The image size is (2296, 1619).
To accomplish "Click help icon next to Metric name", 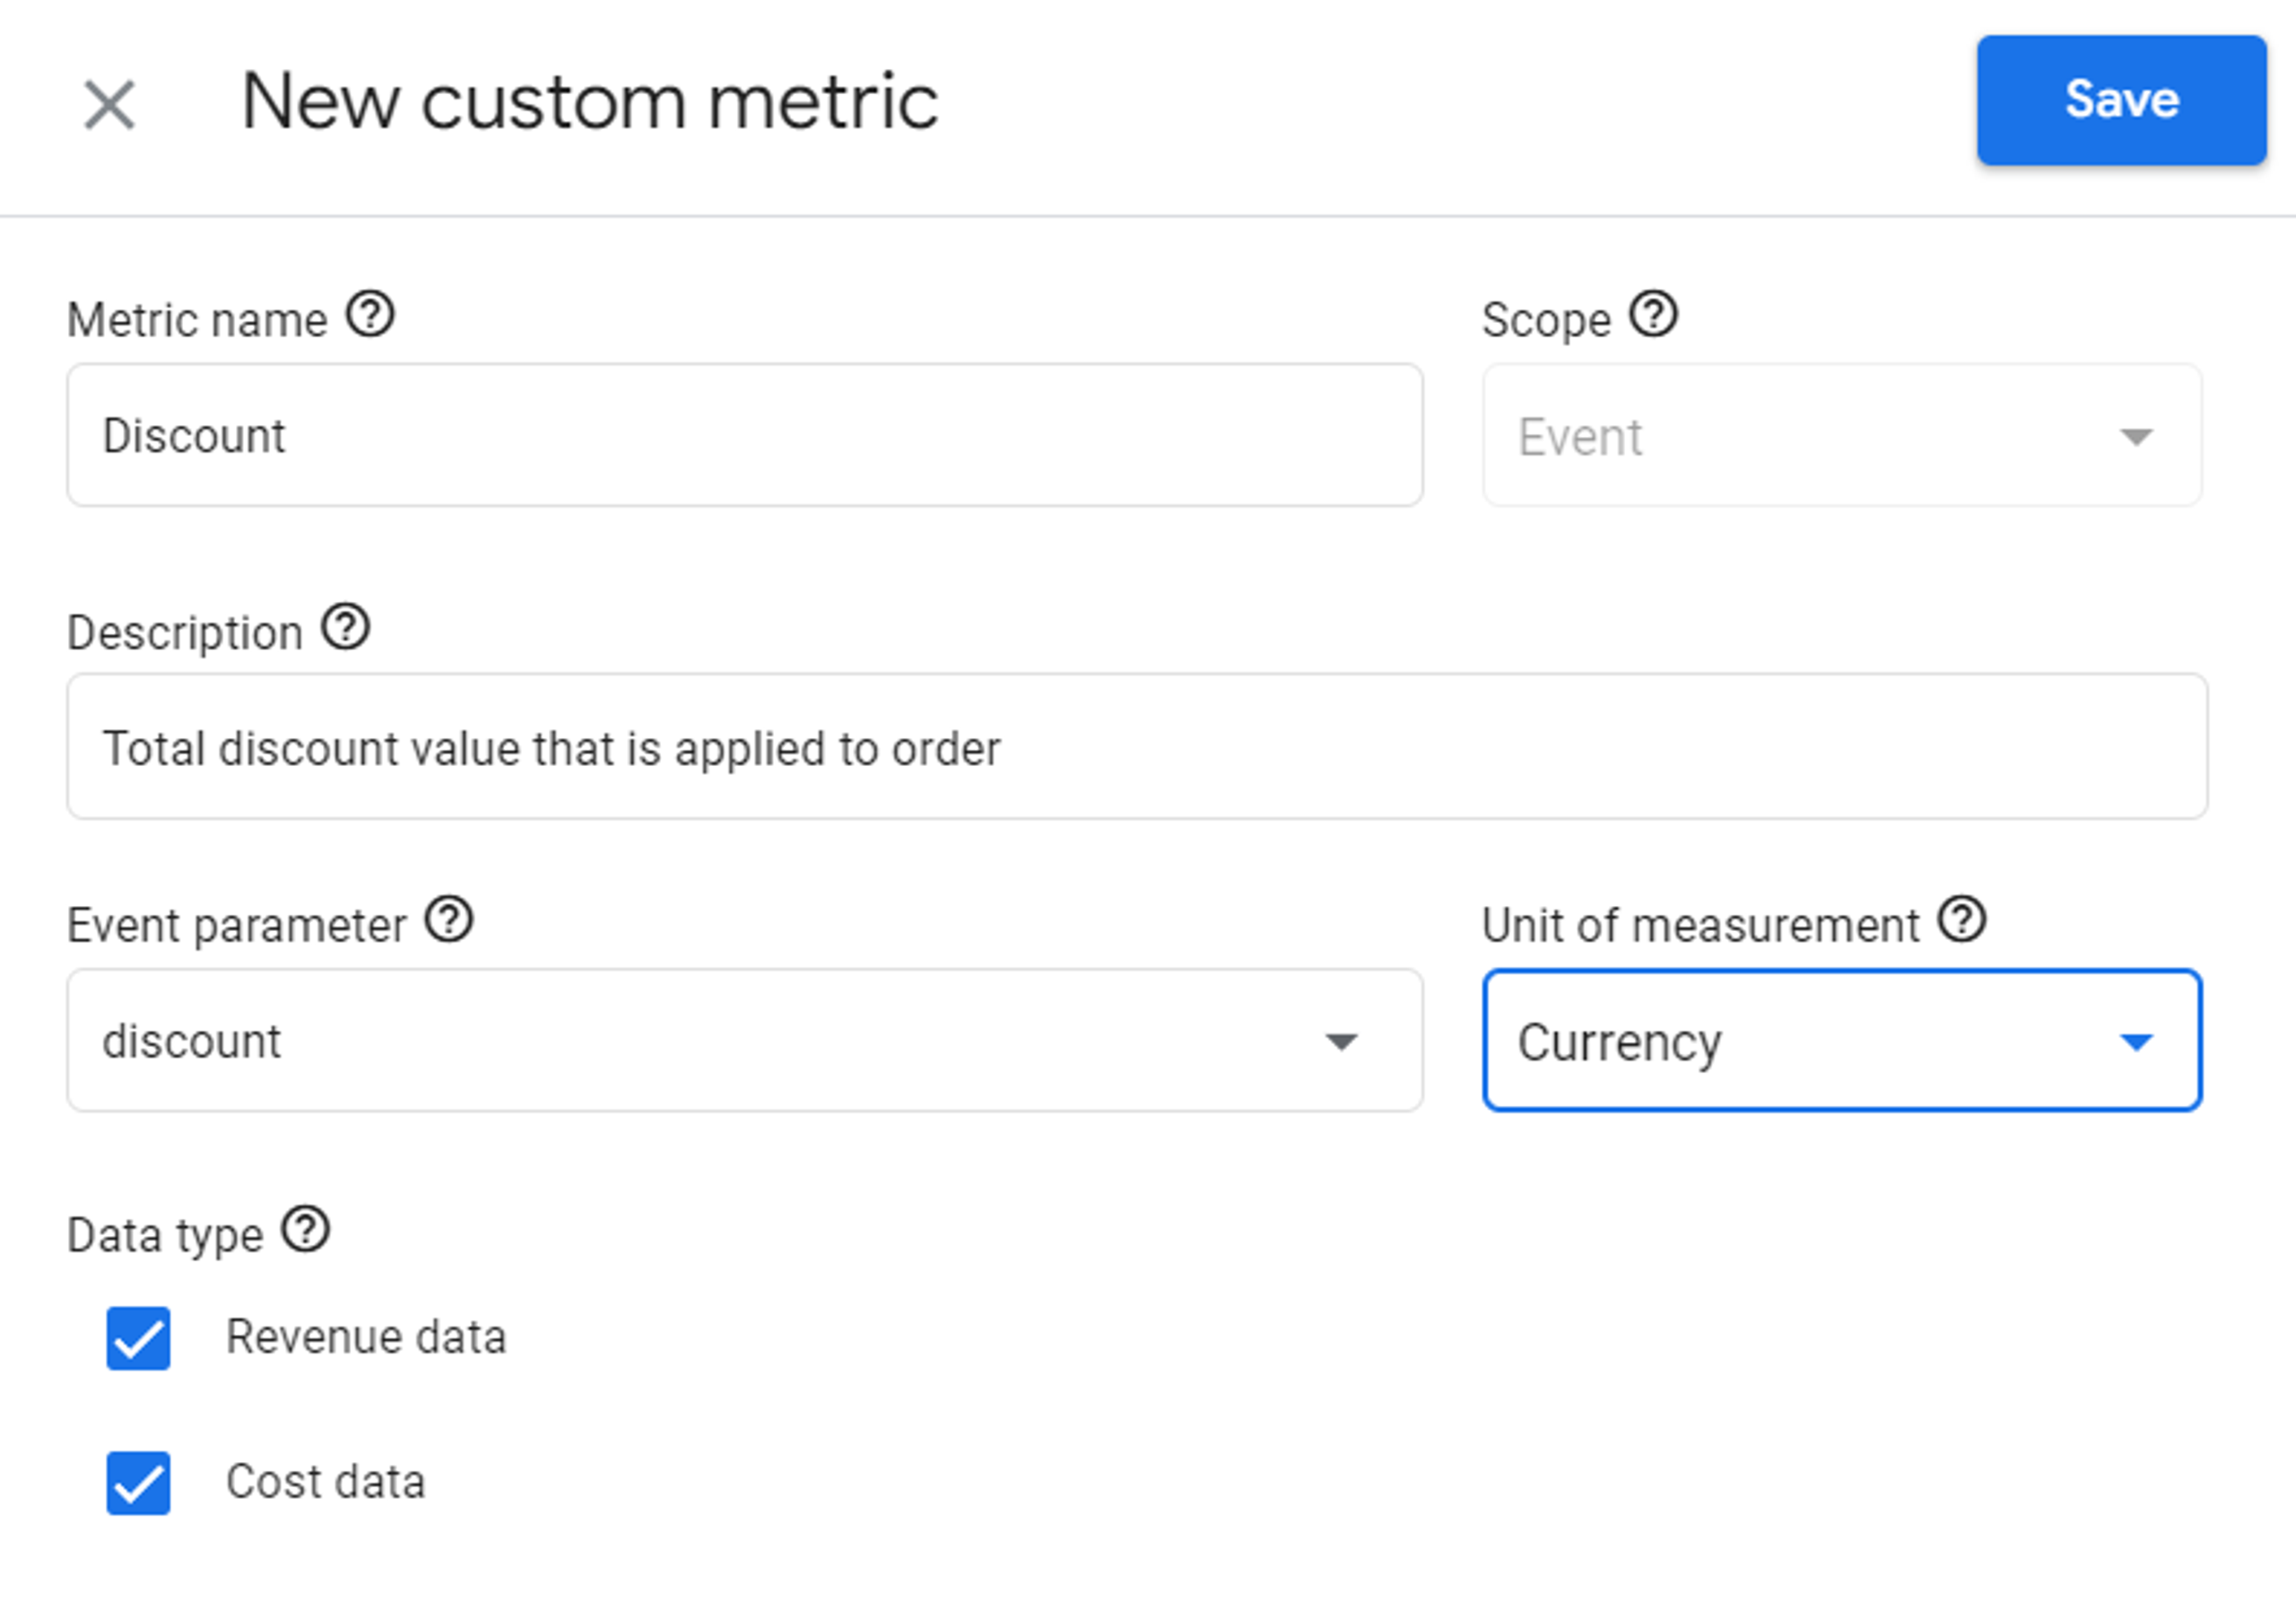I will coord(370,315).
